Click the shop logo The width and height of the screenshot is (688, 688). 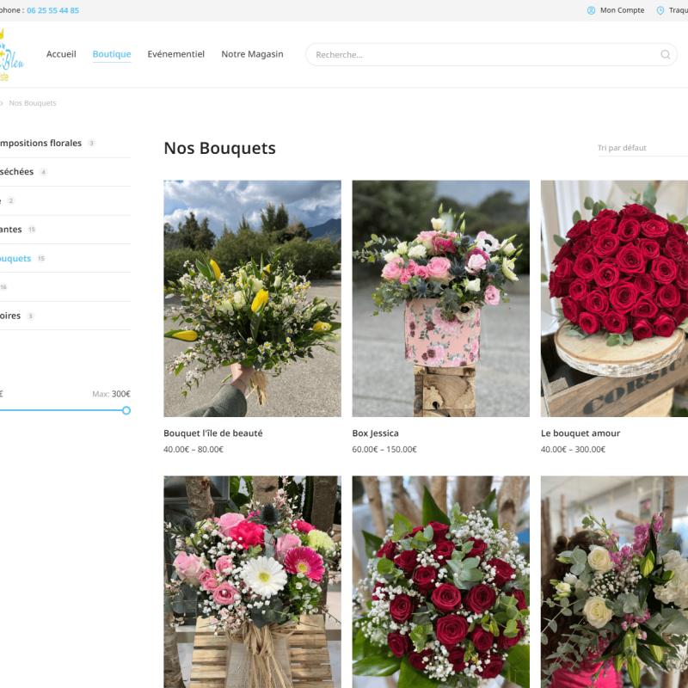click(11, 55)
